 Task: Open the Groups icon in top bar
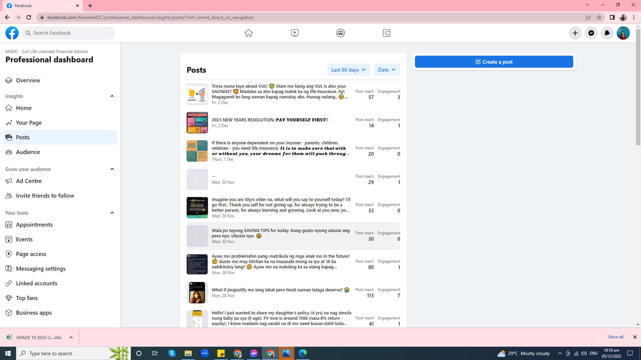341,33
